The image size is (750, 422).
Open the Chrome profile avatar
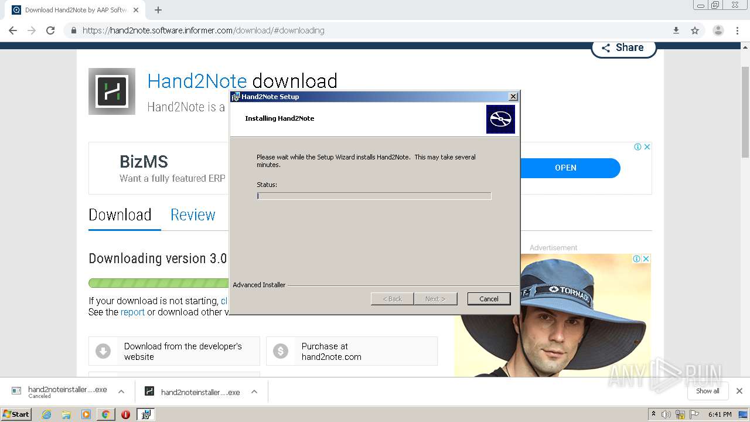pyautogui.click(x=718, y=30)
